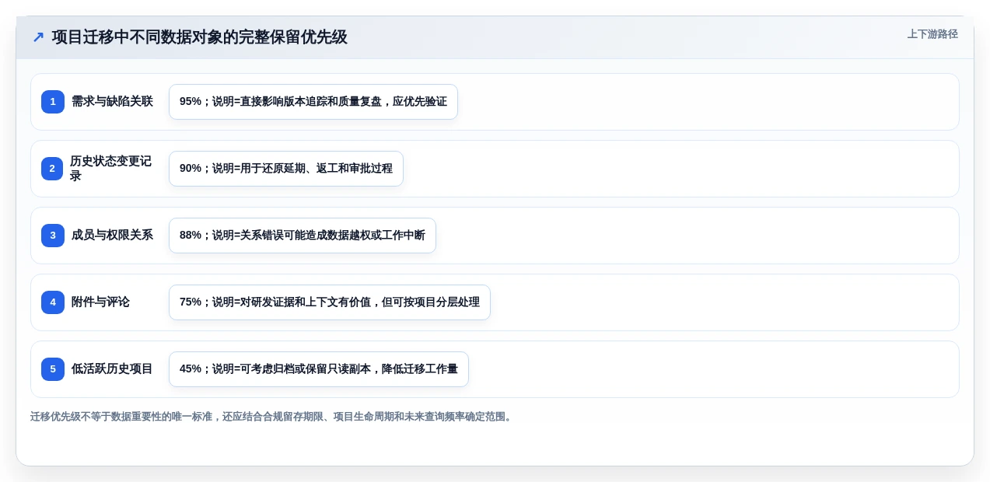The image size is (990, 482).
Task: Open the 90% description box about 还原延期
Action: pyautogui.click(x=286, y=169)
